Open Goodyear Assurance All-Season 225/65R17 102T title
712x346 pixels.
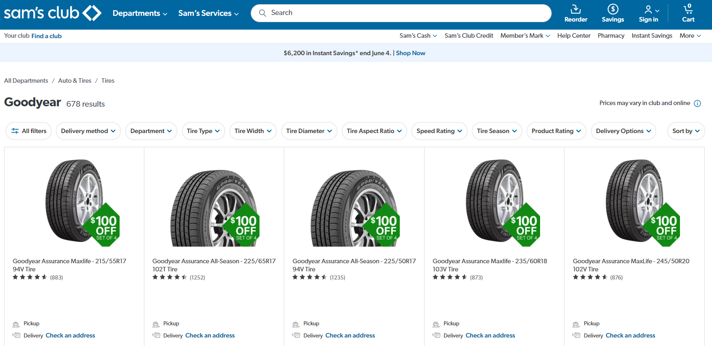click(214, 265)
